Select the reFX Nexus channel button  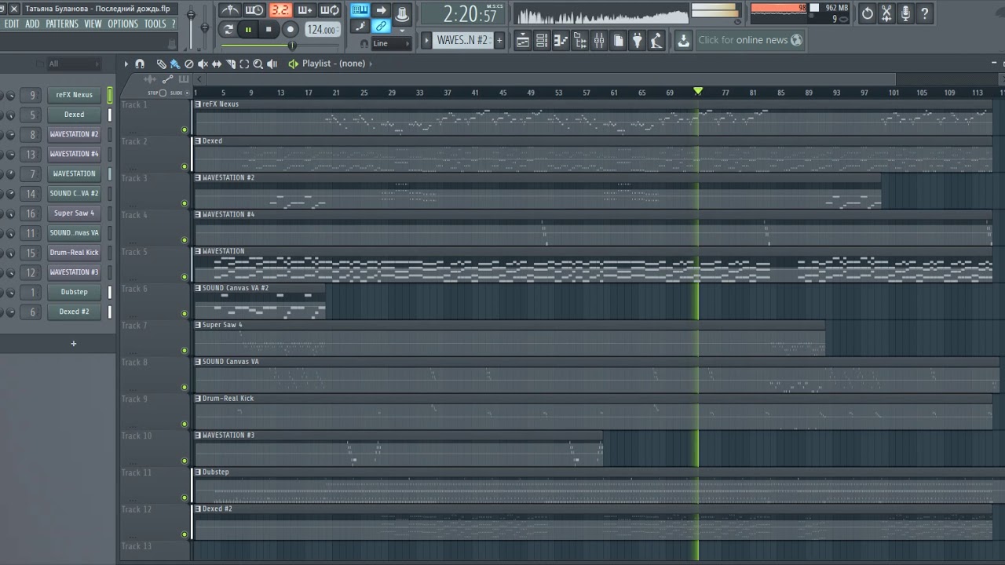pyautogui.click(x=74, y=95)
